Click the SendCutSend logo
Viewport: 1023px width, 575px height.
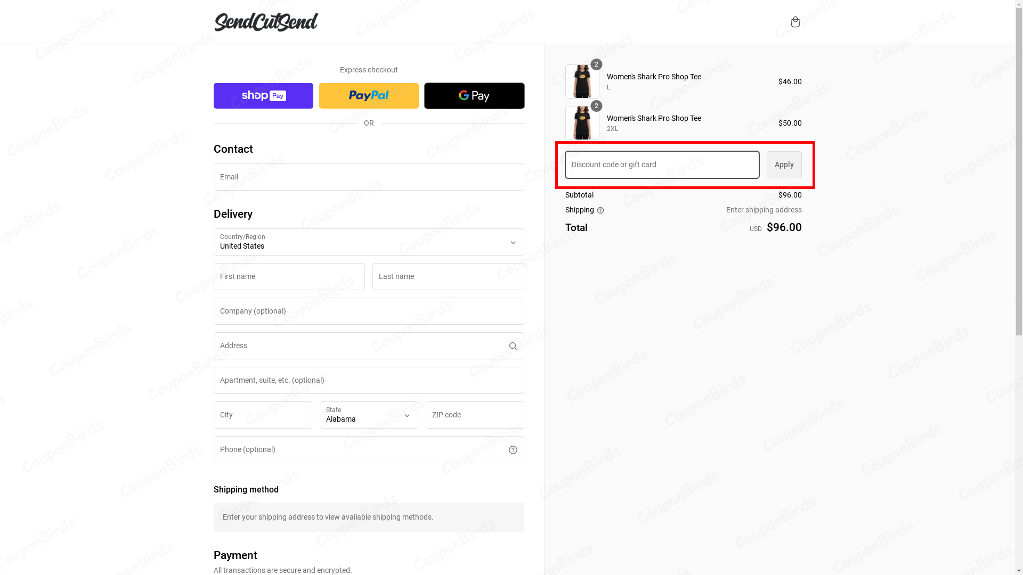[x=266, y=22]
